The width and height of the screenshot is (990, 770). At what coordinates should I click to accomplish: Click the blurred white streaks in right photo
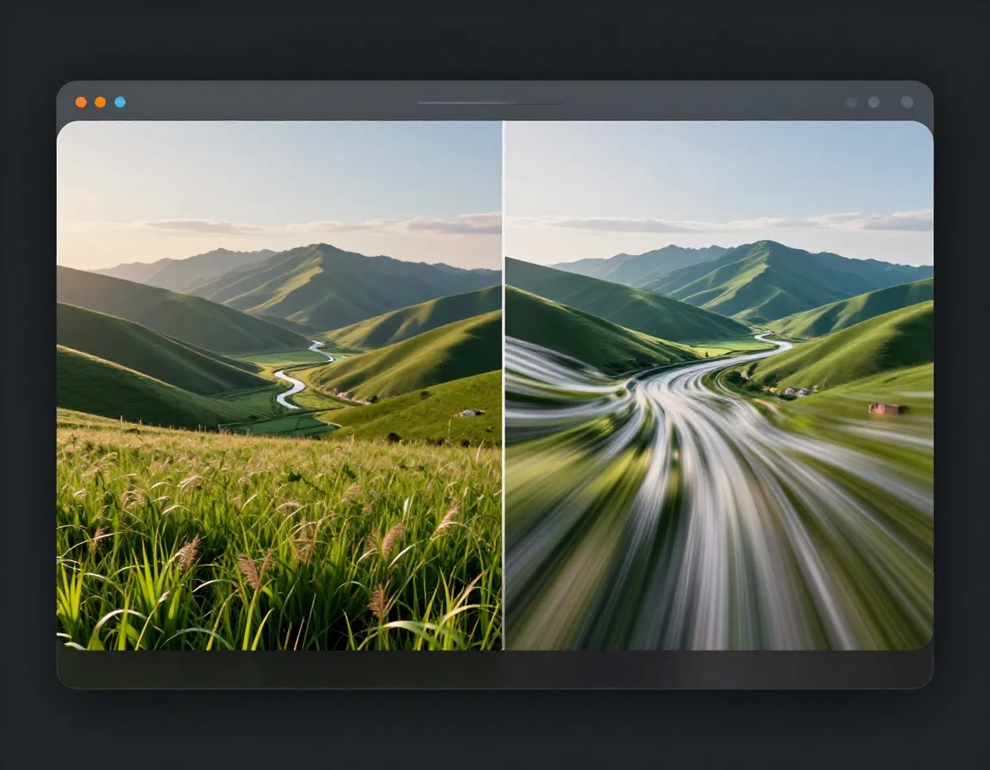730,516
